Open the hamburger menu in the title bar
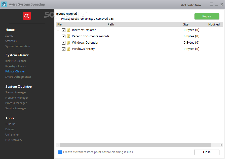225x159 pixels. (x=211, y=4)
